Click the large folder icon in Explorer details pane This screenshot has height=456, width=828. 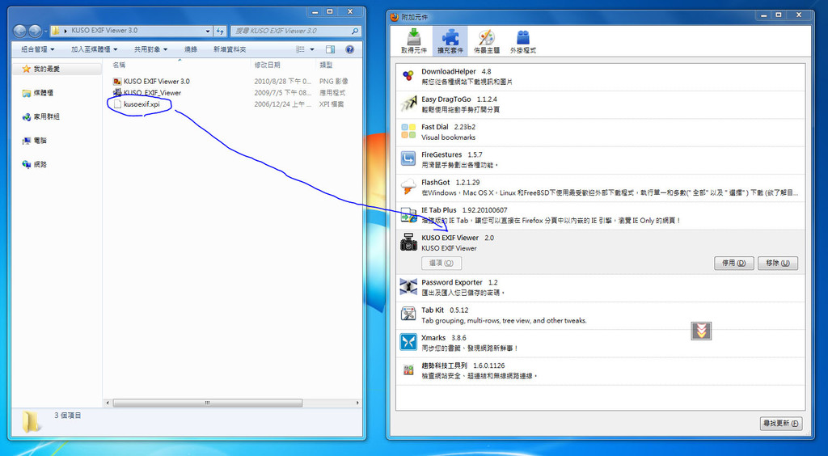(x=31, y=420)
